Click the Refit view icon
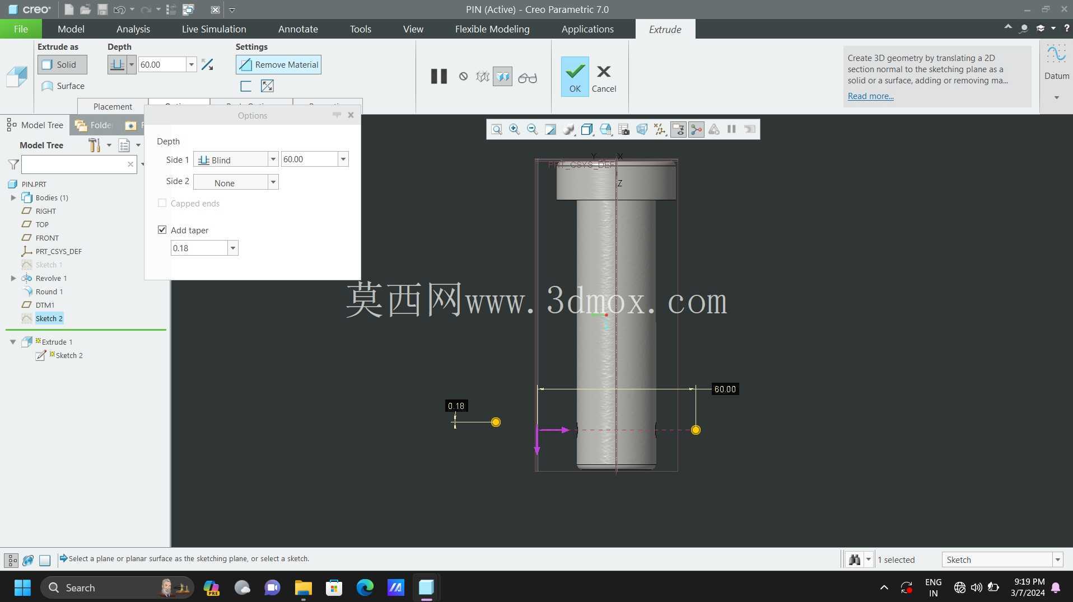1073x602 pixels. [x=496, y=130]
